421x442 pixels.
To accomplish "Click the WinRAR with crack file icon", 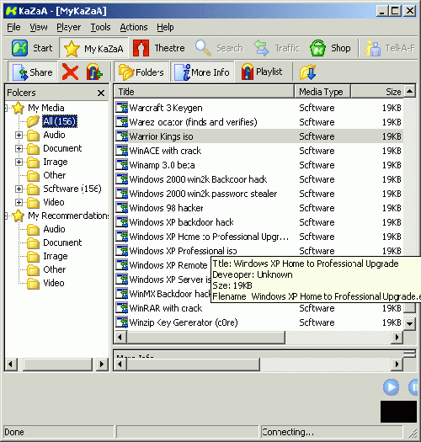I will click(121, 308).
